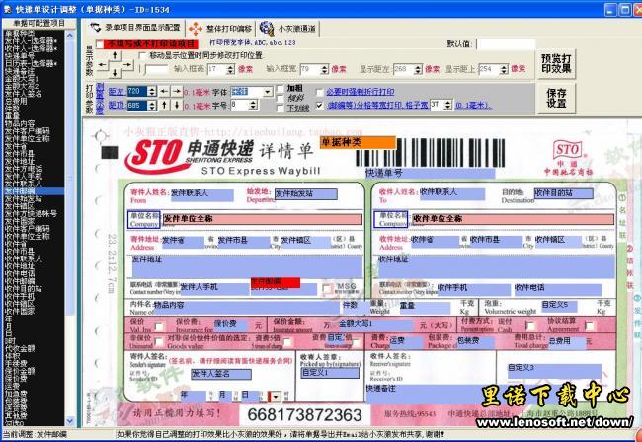
Task: Click 距顶 print offset link
Action: click(x=117, y=106)
